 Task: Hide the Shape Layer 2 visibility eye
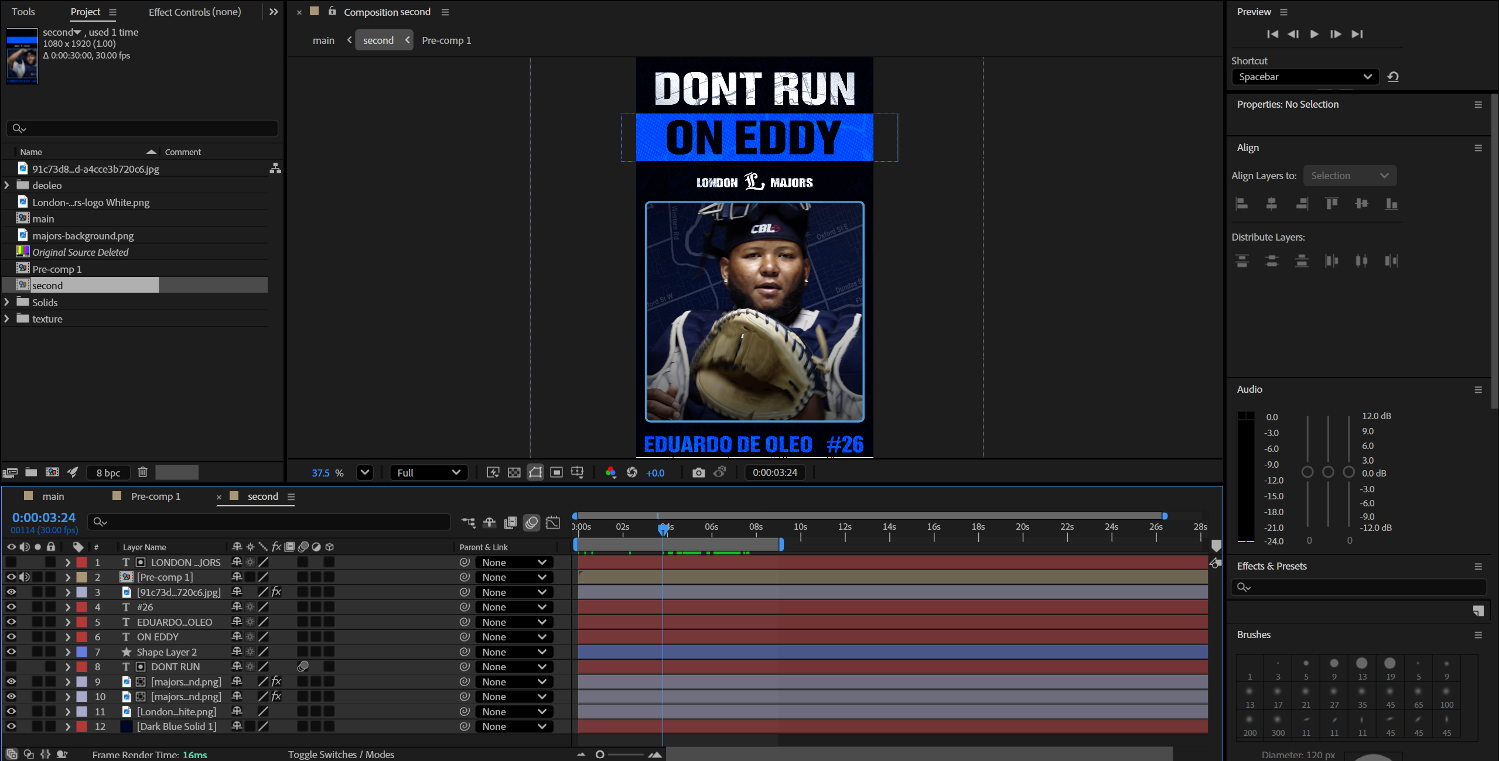point(11,652)
